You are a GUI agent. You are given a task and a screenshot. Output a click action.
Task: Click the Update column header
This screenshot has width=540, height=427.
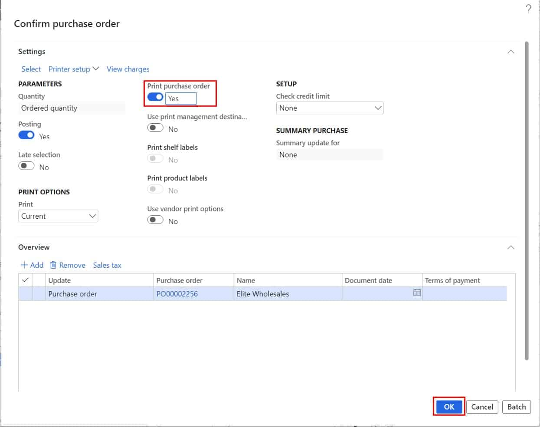(x=99, y=280)
